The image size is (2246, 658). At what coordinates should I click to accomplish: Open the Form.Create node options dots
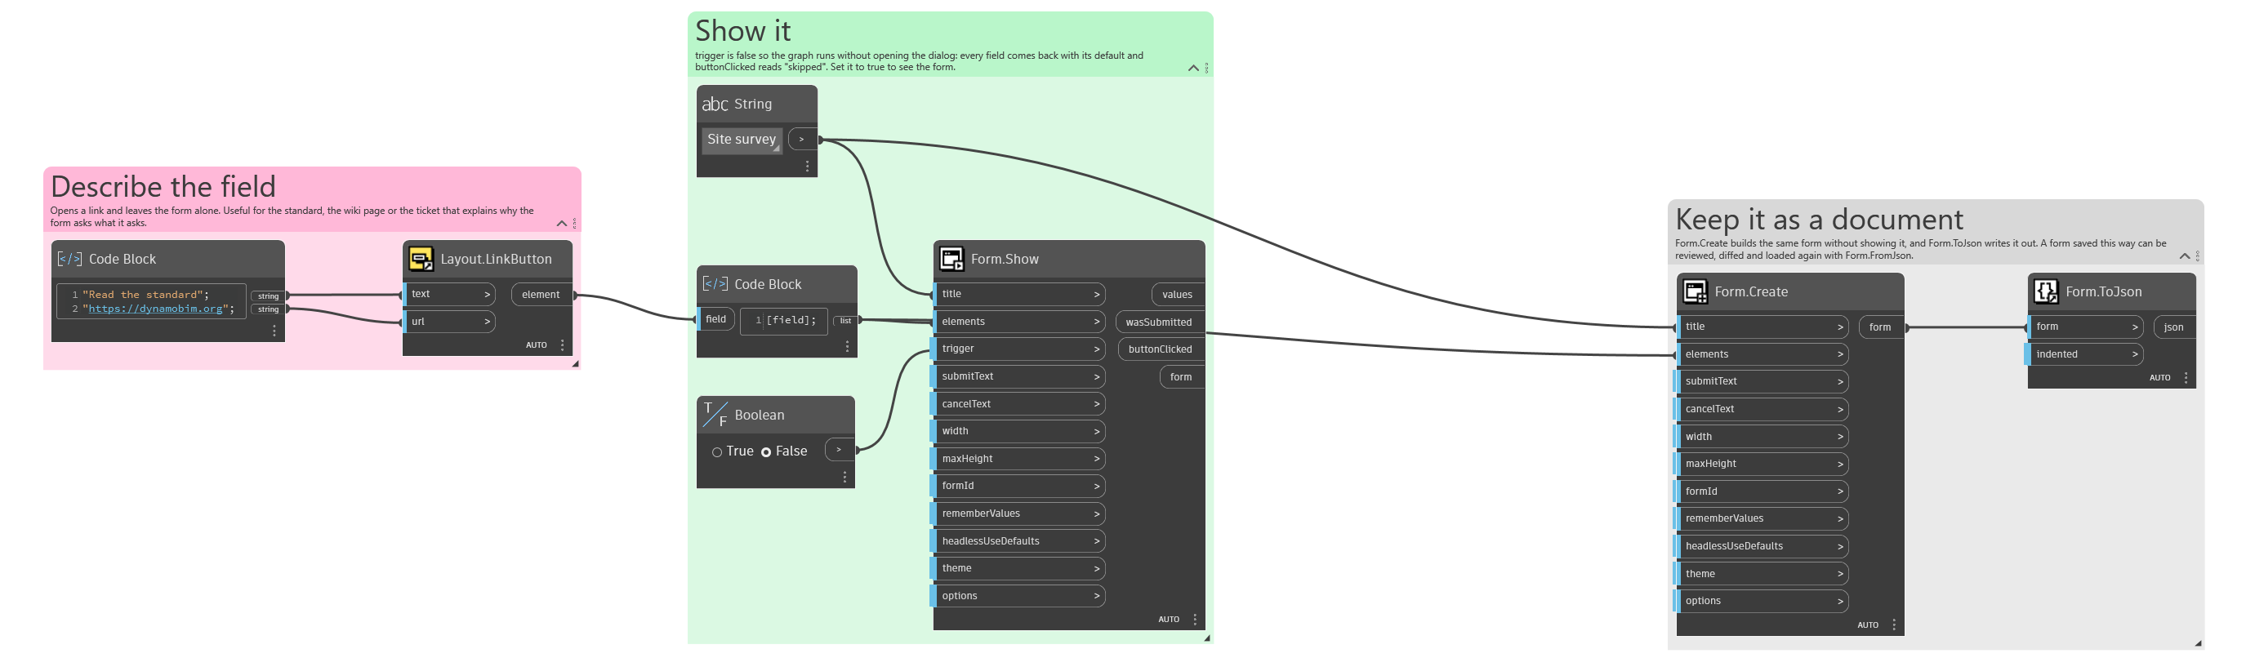(x=1895, y=625)
